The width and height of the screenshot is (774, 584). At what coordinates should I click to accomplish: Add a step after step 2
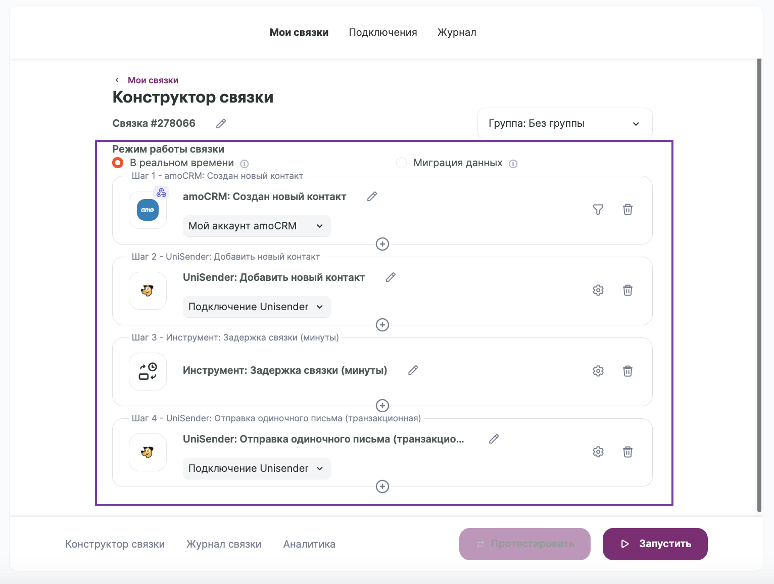tap(382, 325)
